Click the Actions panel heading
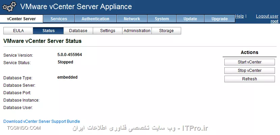The width and height of the screenshot is (280, 135). pyautogui.click(x=249, y=52)
